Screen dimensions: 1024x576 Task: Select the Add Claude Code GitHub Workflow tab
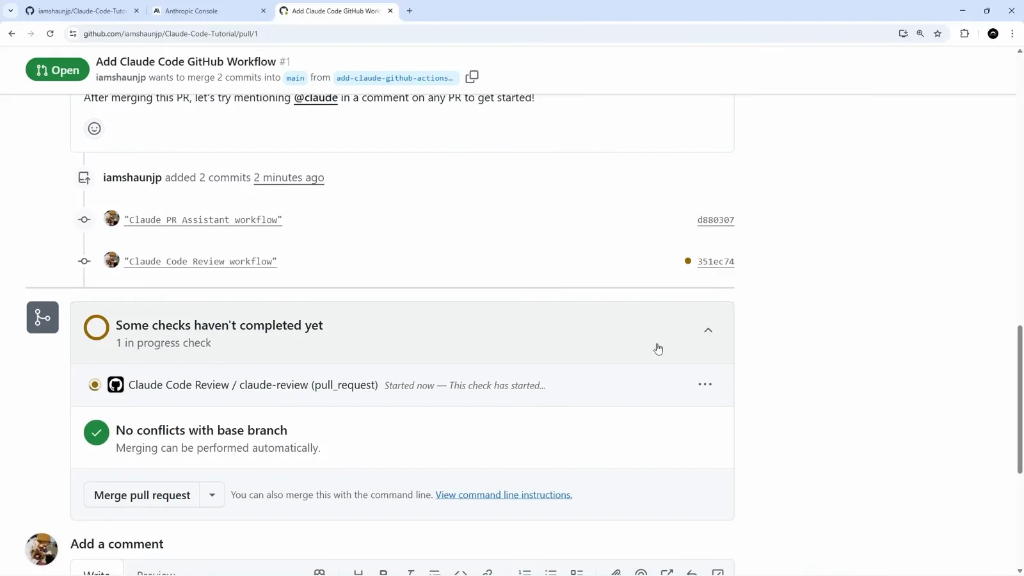click(x=335, y=11)
